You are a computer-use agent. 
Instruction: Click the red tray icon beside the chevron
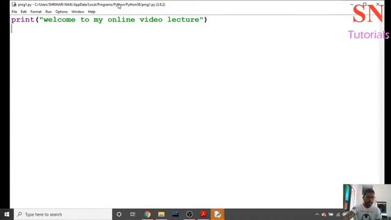[324, 215]
